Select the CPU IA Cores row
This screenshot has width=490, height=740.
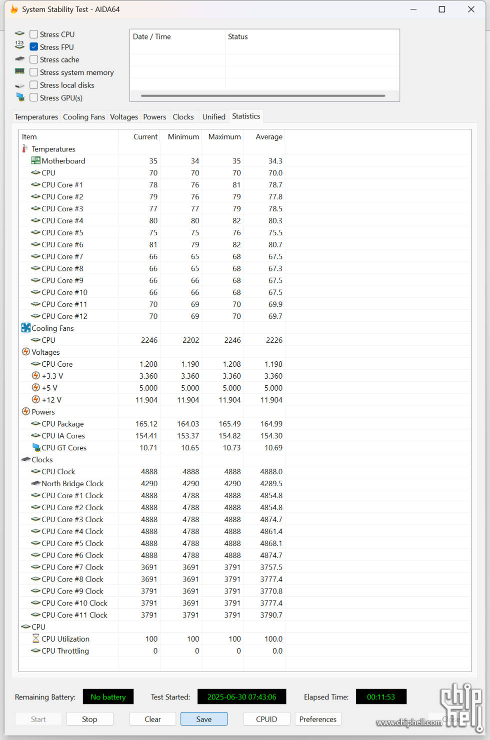[245, 436]
